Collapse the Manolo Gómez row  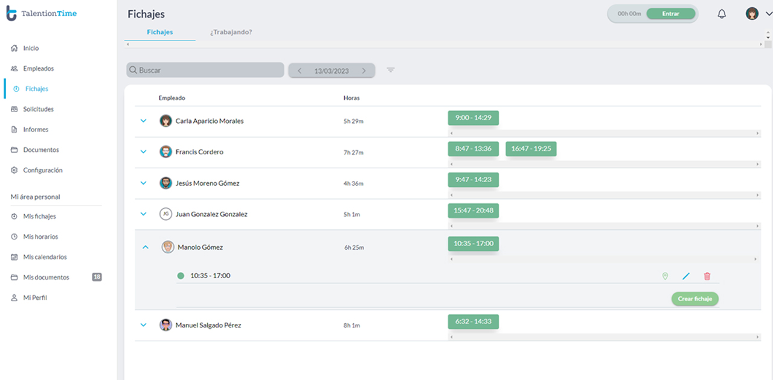pos(145,247)
